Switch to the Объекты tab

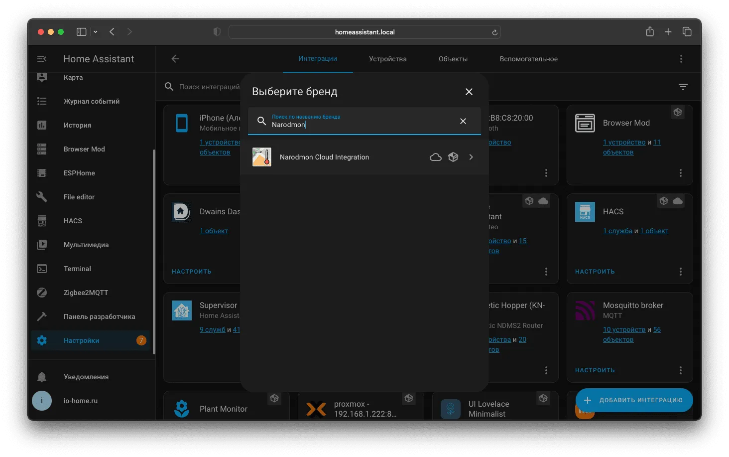point(453,59)
